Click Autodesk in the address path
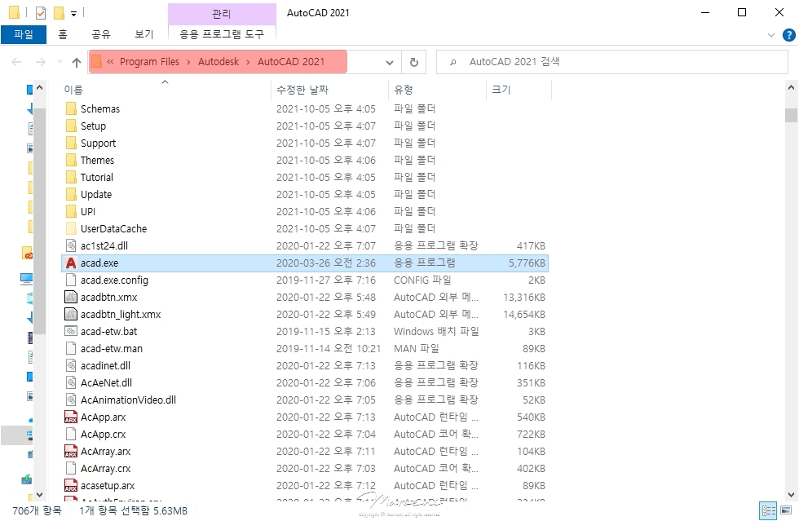Image resolution: width=799 pixels, height=521 pixels. (x=219, y=62)
